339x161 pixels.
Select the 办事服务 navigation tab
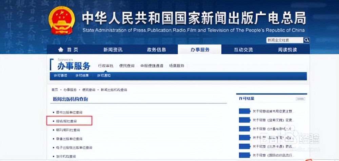click(200, 50)
